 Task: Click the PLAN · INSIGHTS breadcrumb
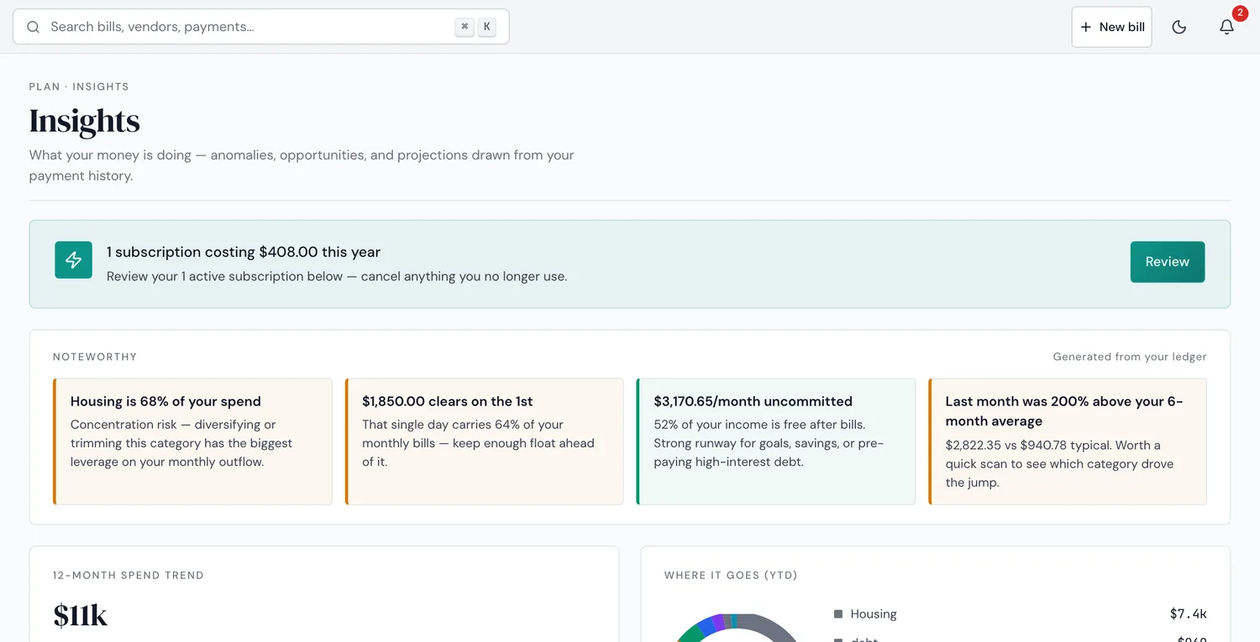(79, 86)
